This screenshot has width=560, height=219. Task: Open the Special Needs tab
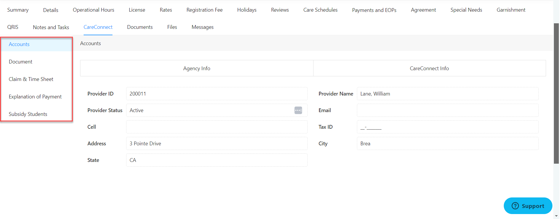point(466,10)
